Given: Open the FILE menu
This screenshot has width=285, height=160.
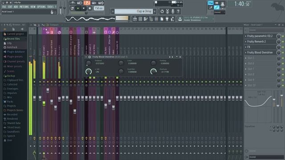Looking at the screenshot, I should 4,7.
